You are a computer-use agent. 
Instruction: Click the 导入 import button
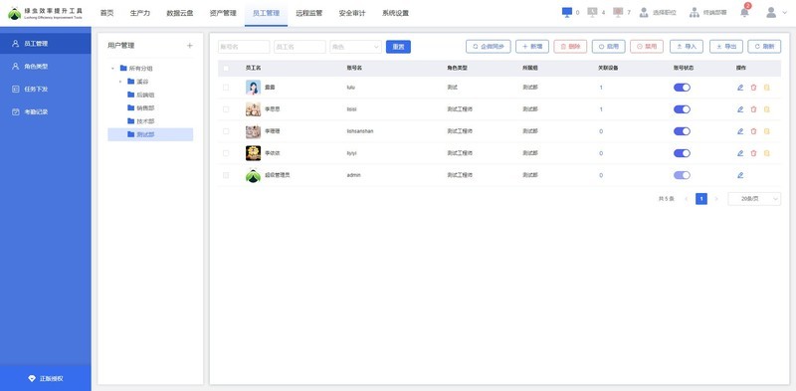click(687, 46)
